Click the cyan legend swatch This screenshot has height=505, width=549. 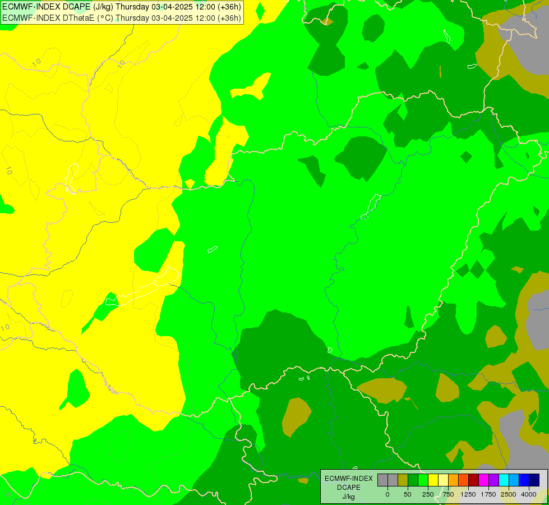(504, 480)
